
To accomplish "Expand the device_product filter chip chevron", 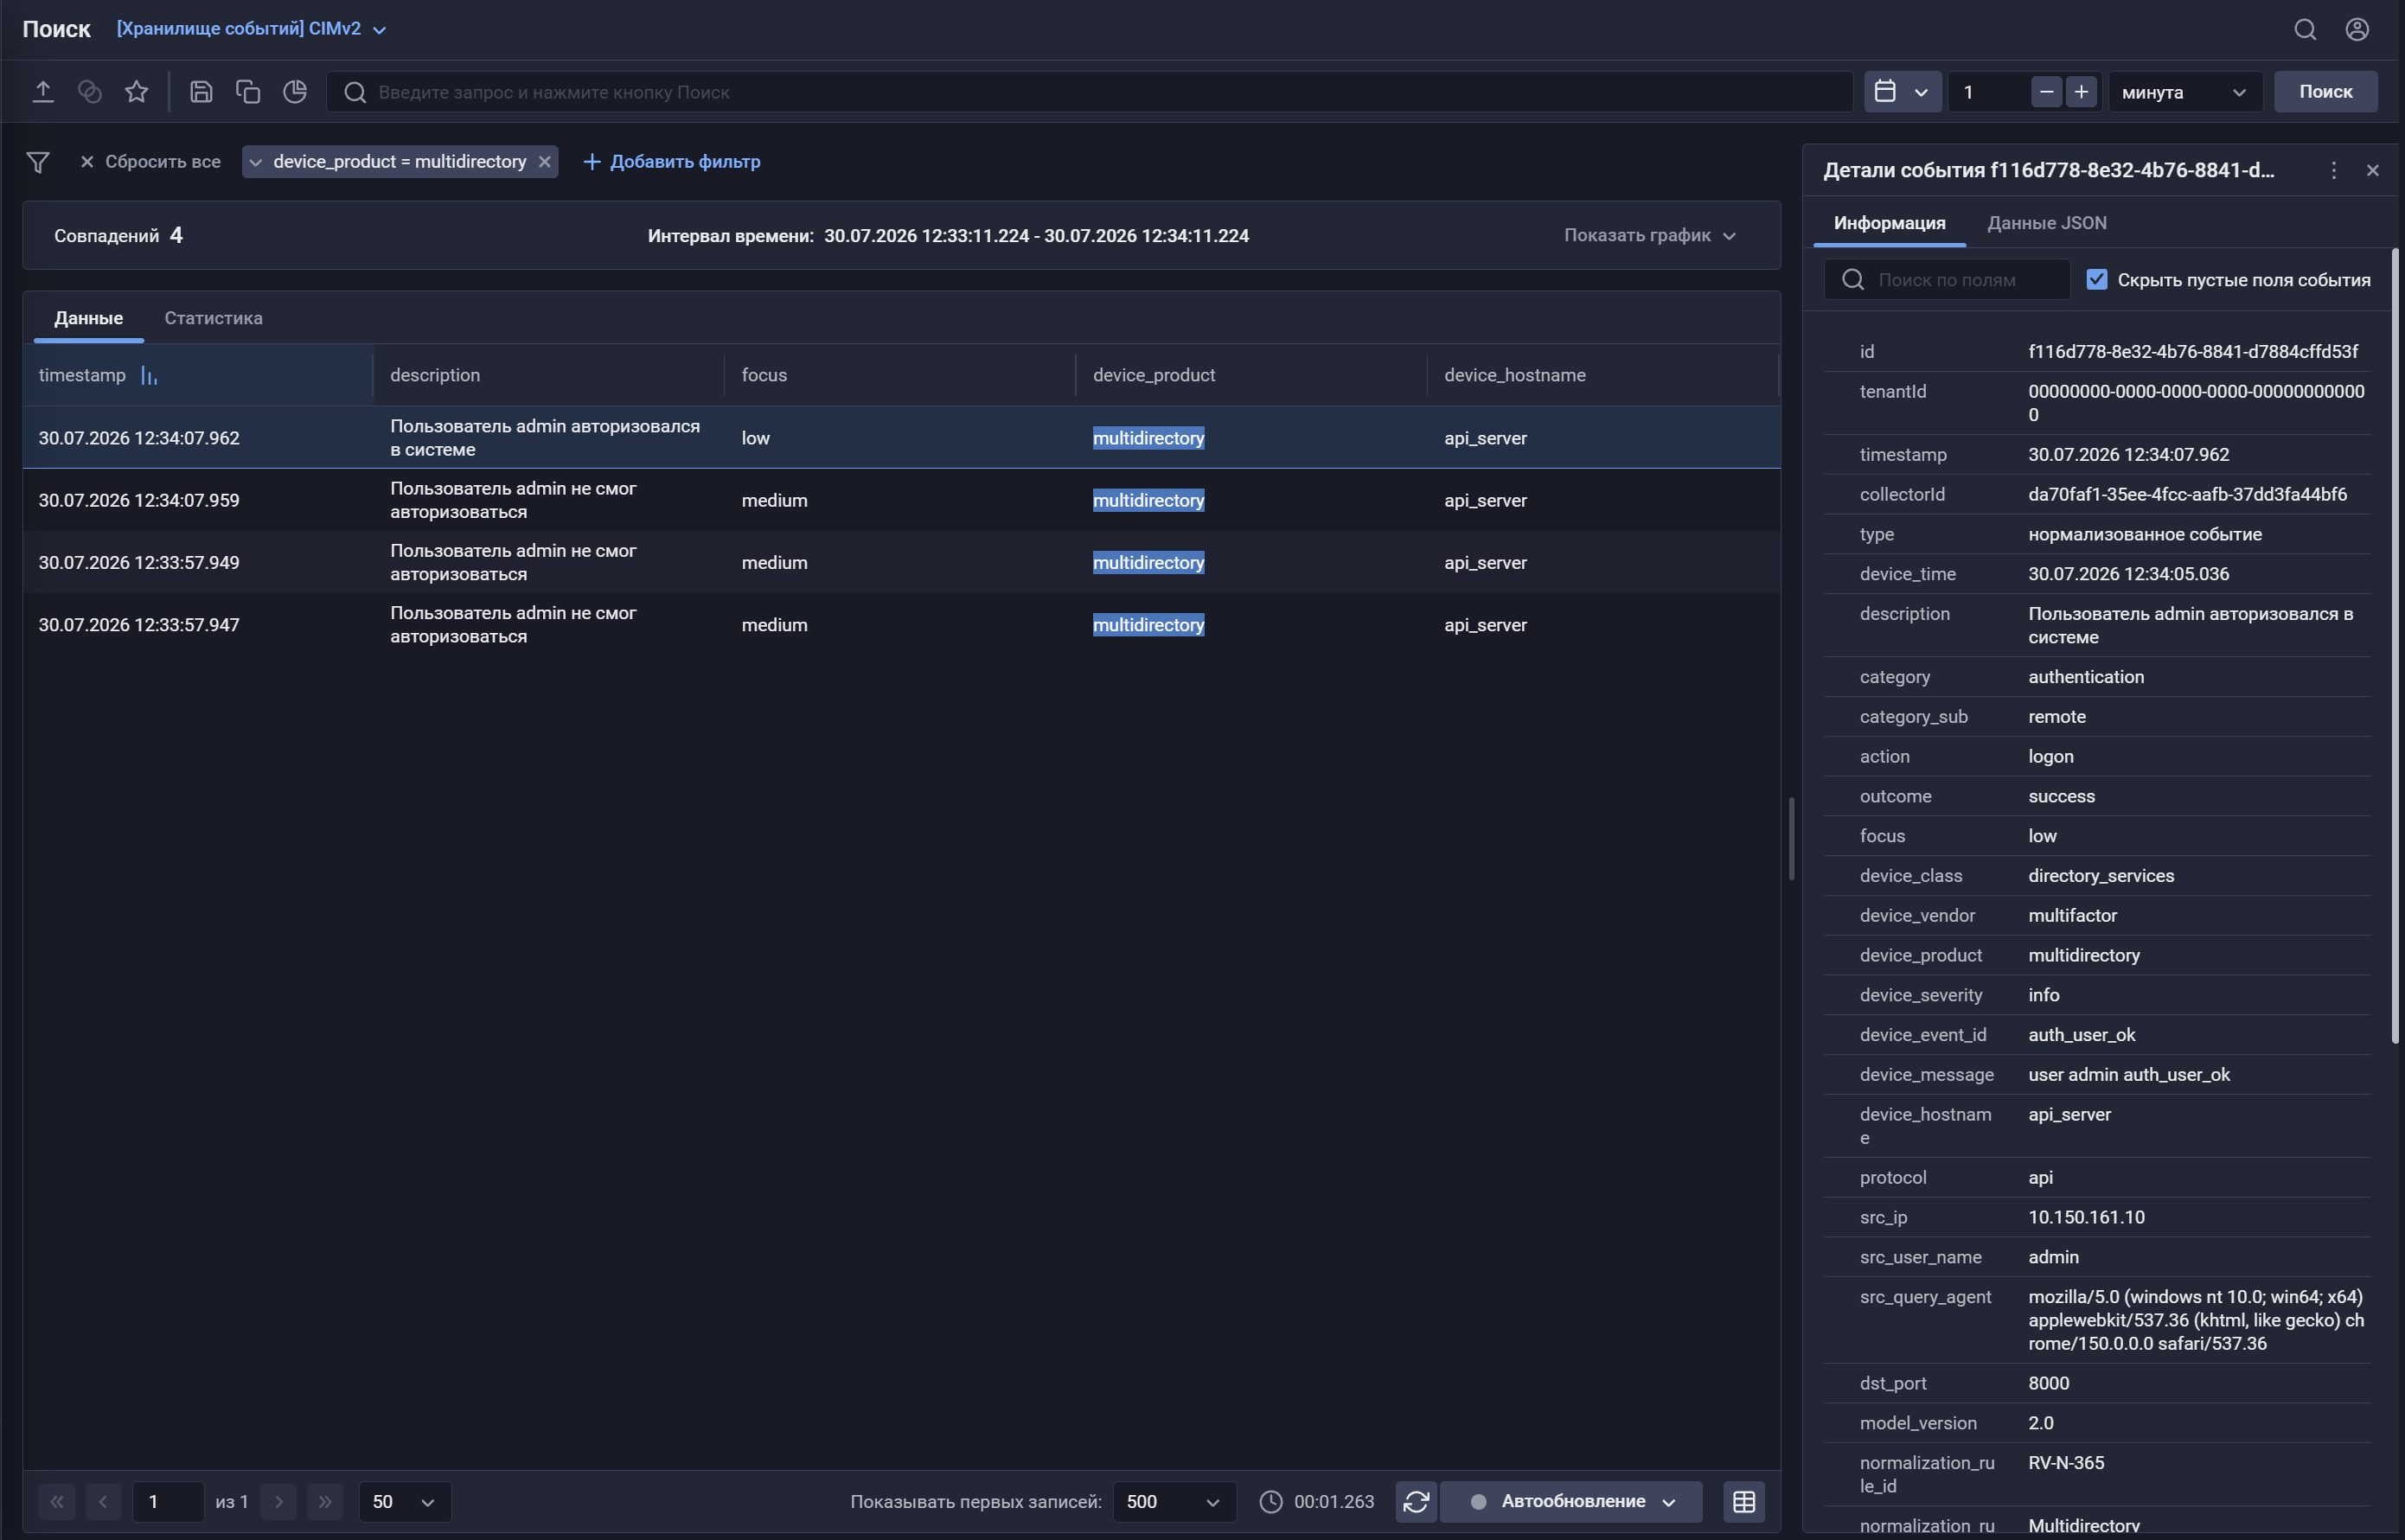I will point(256,162).
